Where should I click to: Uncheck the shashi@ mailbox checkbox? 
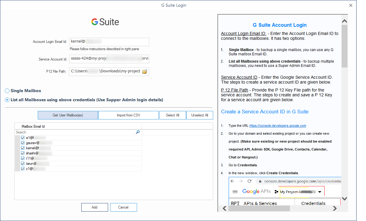(x=23, y=153)
